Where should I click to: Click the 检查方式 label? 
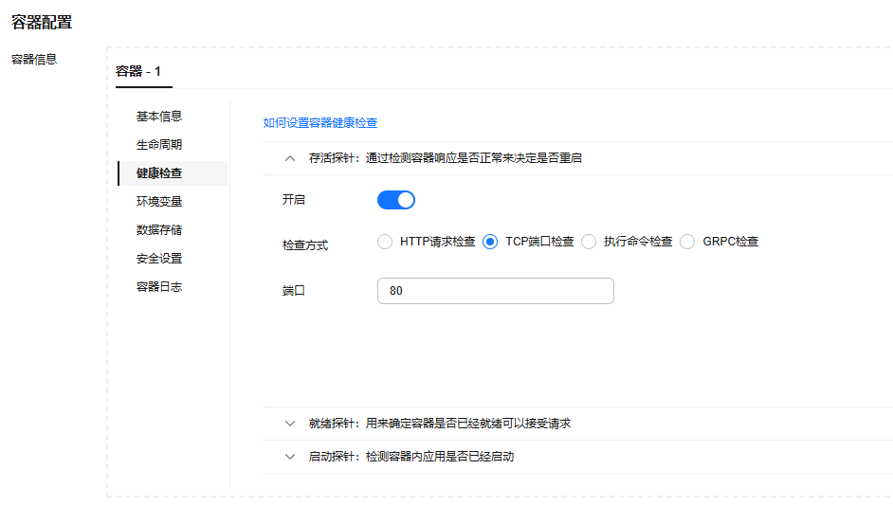click(x=305, y=245)
